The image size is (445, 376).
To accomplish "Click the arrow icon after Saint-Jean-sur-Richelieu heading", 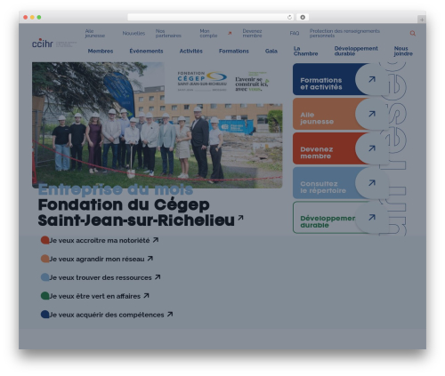I will pos(240,218).
